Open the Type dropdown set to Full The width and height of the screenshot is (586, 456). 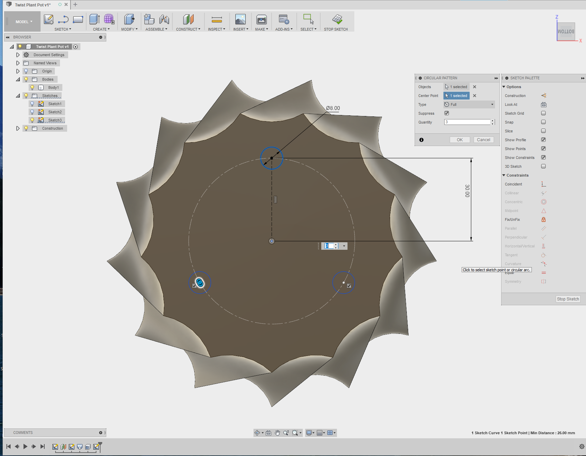(x=469, y=104)
